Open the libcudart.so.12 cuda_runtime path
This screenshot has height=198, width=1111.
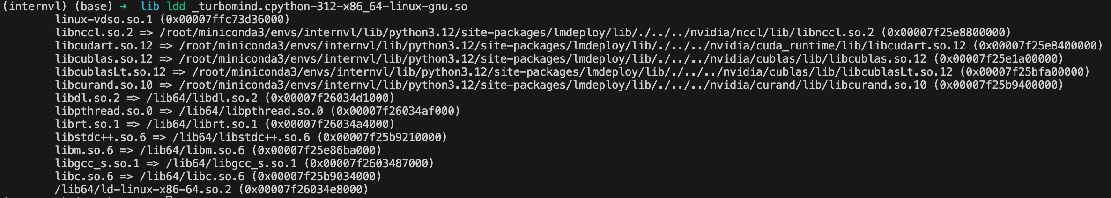point(572,46)
